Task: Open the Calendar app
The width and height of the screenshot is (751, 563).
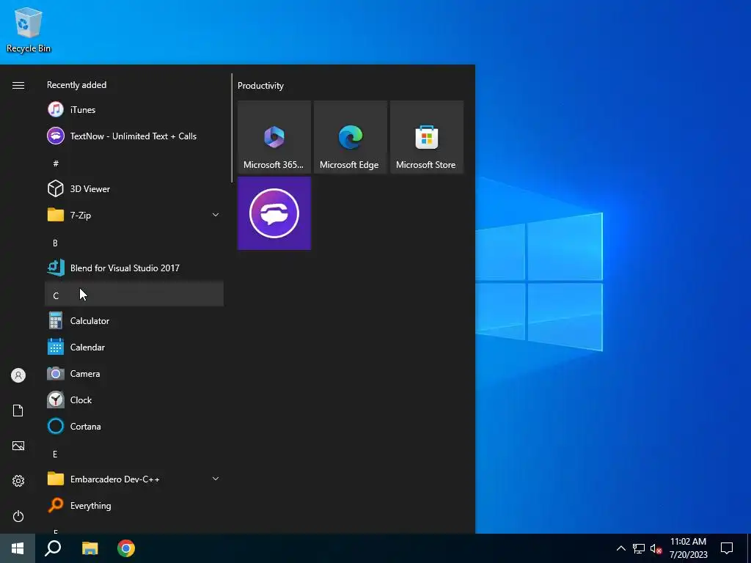Action: pos(134,347)
